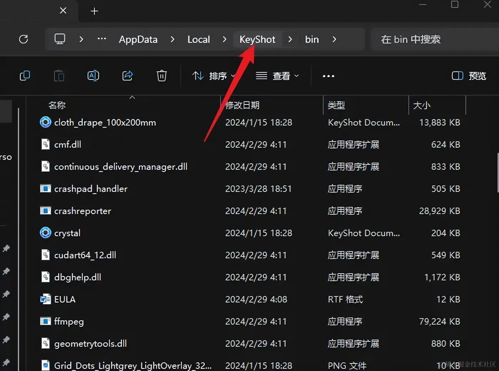Click the RTF 格式 type cell
This screenshot has height=371, width=499.
point(345,299)
